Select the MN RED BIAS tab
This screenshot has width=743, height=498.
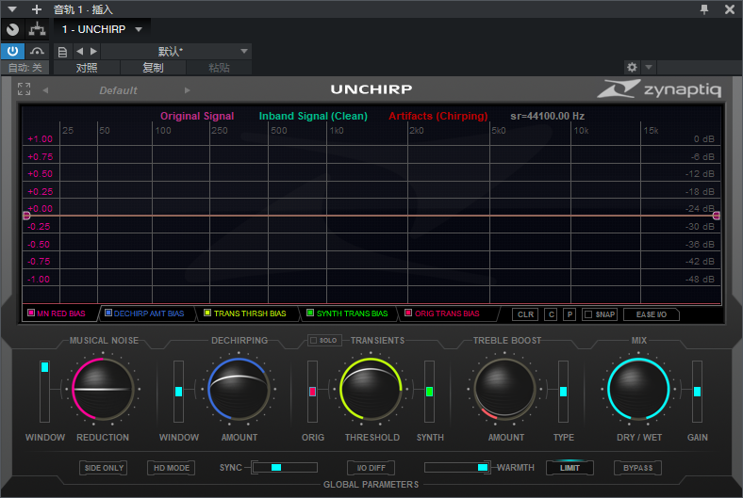pyautogui.click(x=60, y=313)
